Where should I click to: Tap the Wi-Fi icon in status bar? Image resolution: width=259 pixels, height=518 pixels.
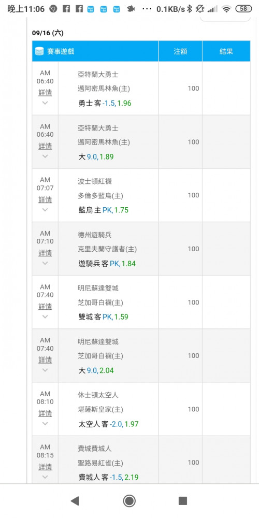pyautogui.click(x=226, y=9)
